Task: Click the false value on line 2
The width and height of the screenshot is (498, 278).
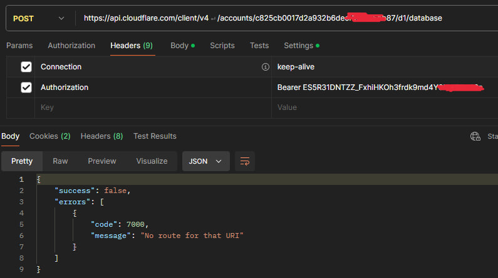Action: tap(115, 191)
